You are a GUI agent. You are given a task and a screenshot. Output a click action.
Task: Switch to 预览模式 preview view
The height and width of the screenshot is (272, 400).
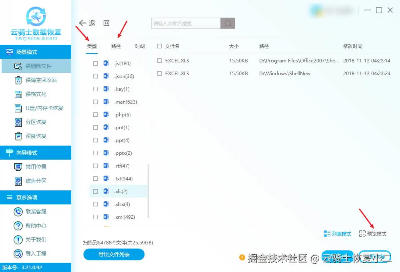pos(372,234)
